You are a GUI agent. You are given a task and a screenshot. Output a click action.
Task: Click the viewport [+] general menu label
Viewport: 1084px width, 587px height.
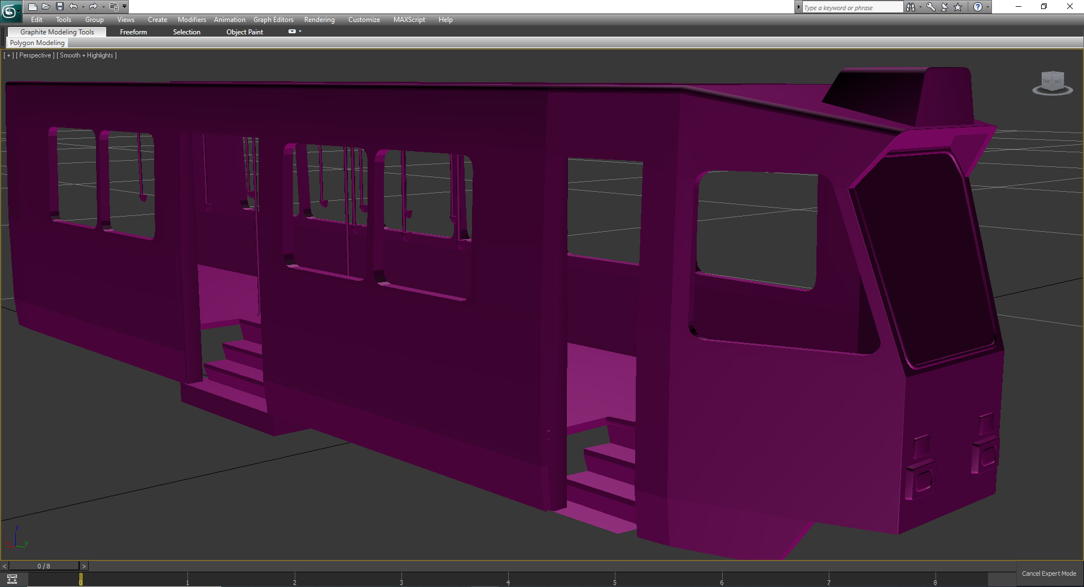8,55
